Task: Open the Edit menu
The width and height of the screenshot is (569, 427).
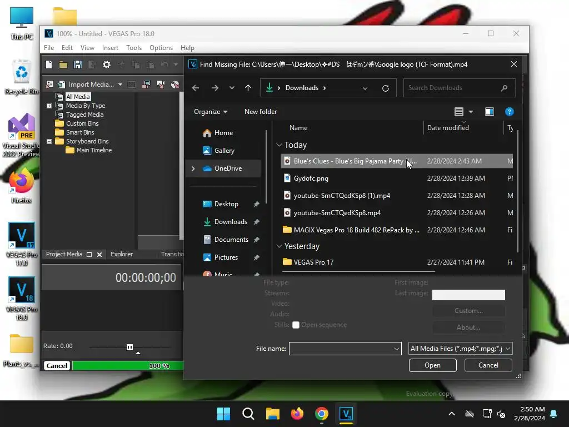Action: point(67,48)
